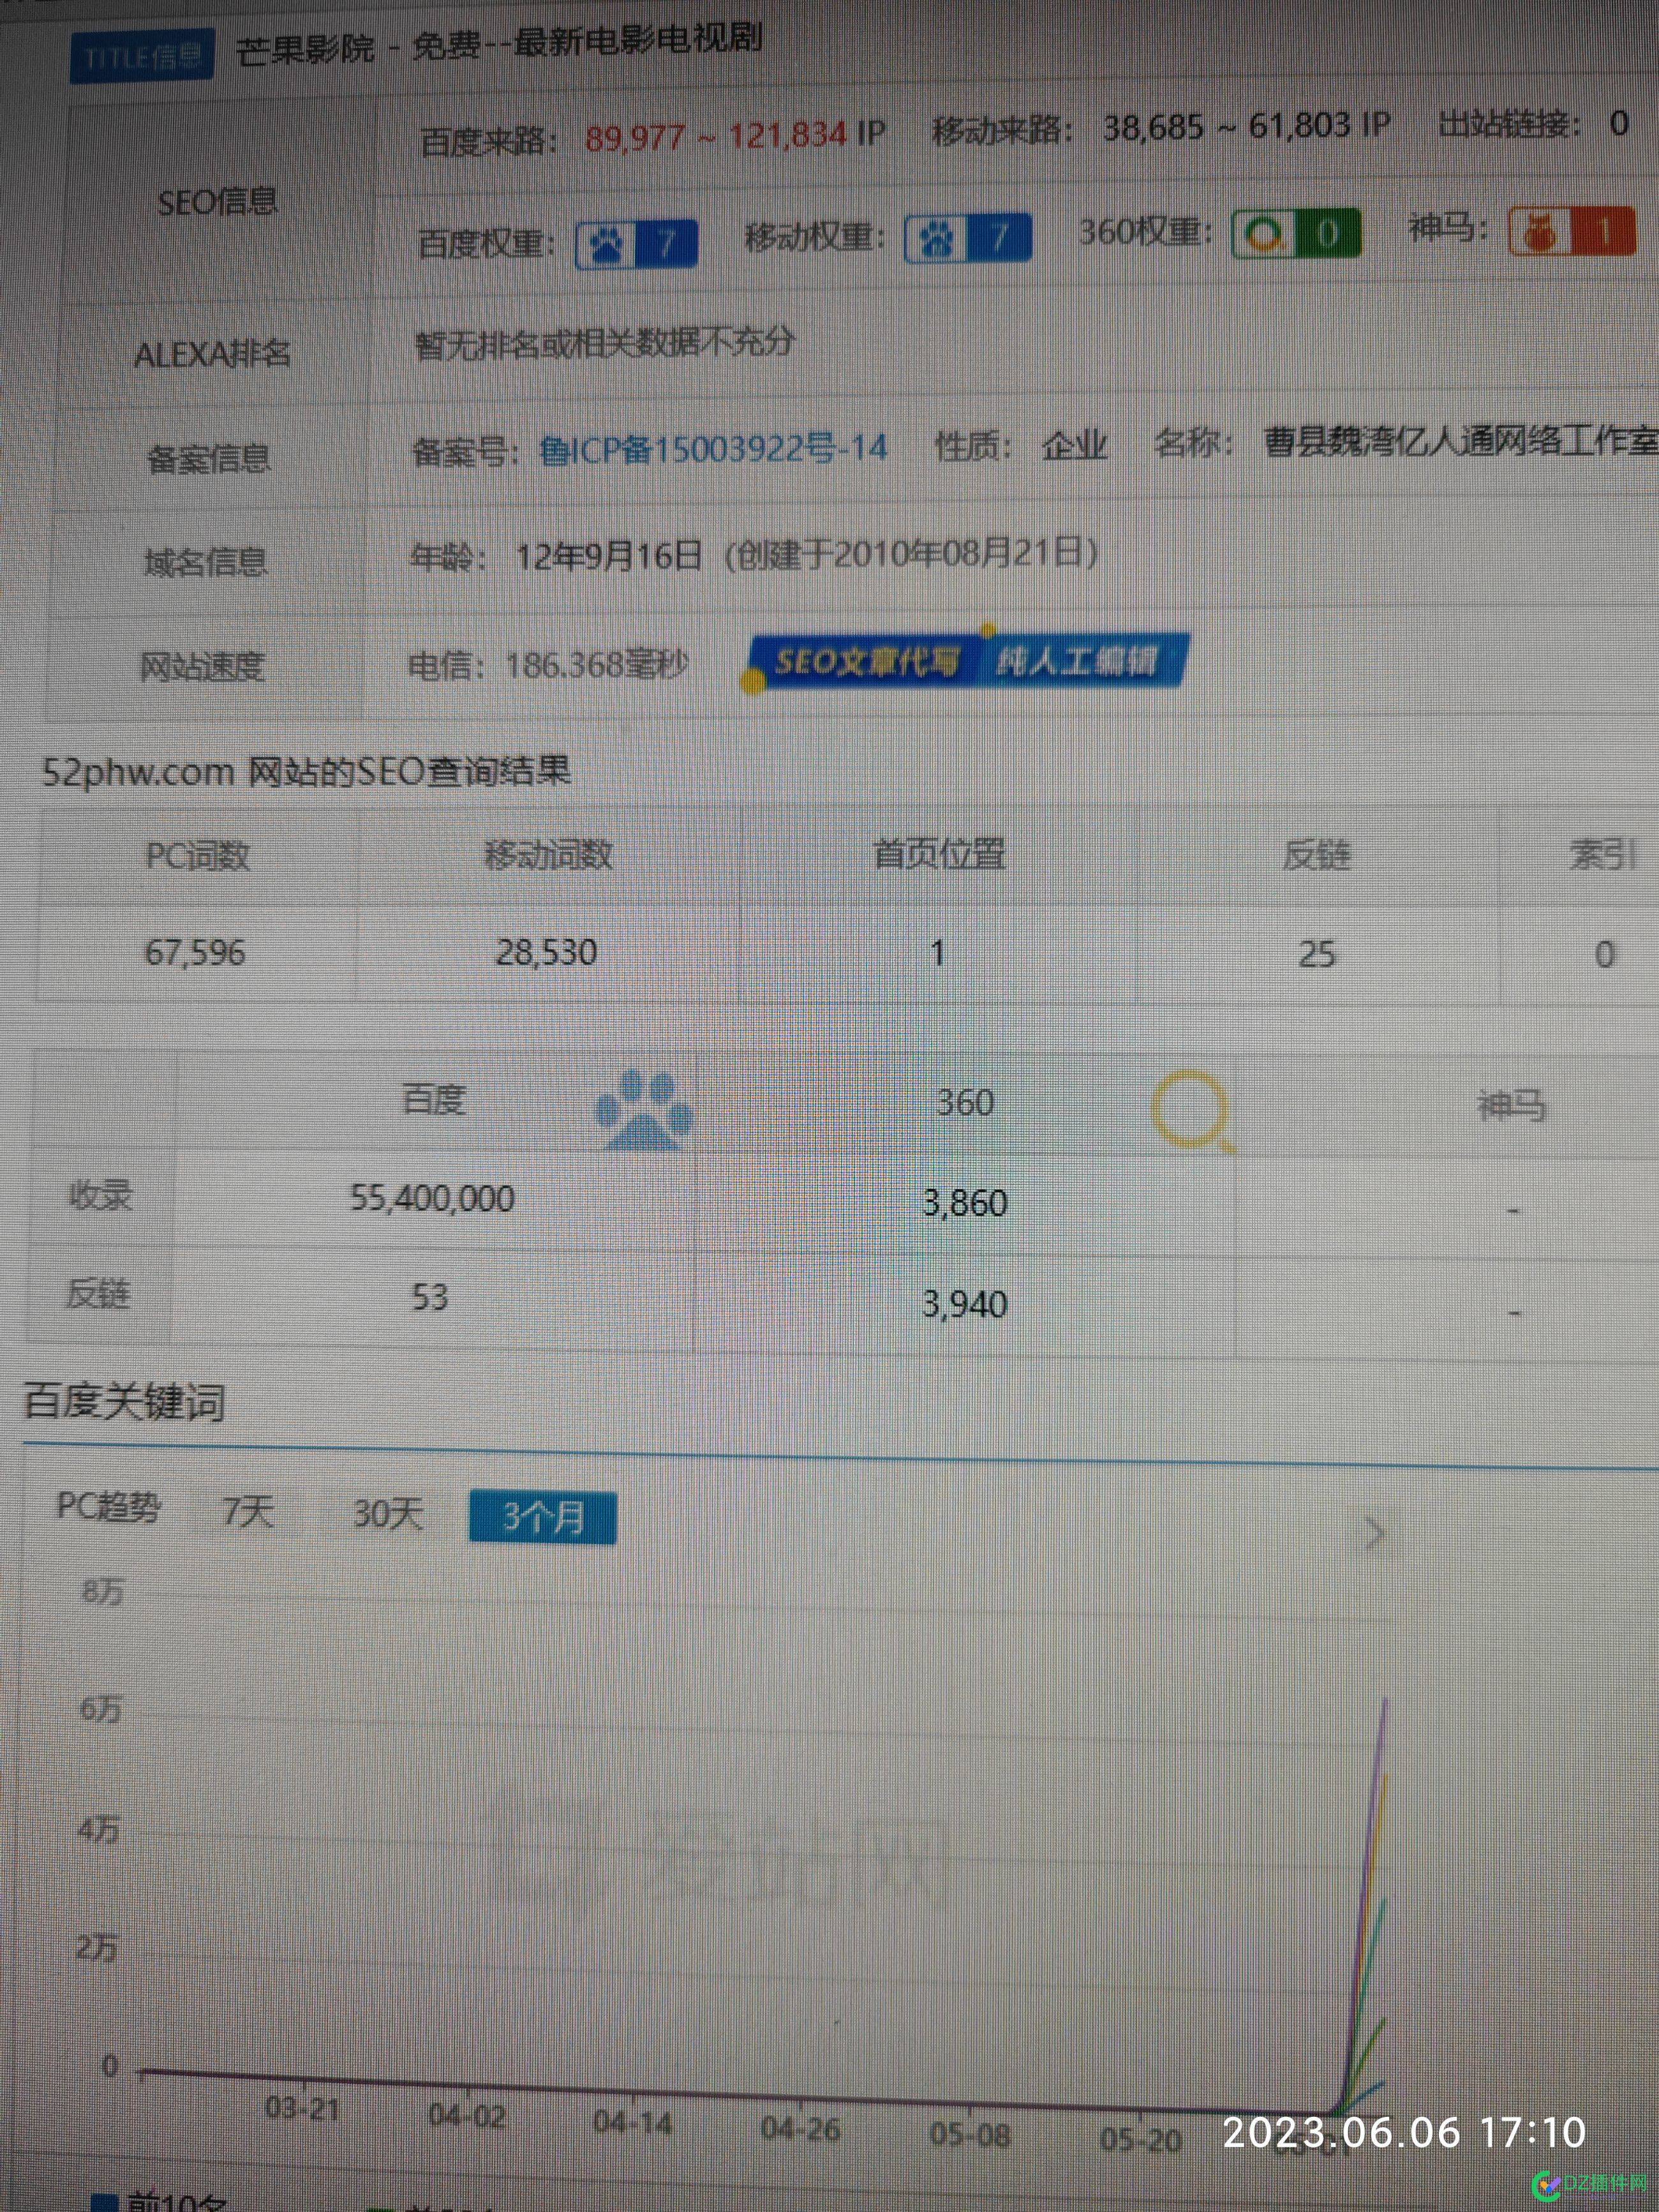Click the 360 weight green badge

point(1296,233)
